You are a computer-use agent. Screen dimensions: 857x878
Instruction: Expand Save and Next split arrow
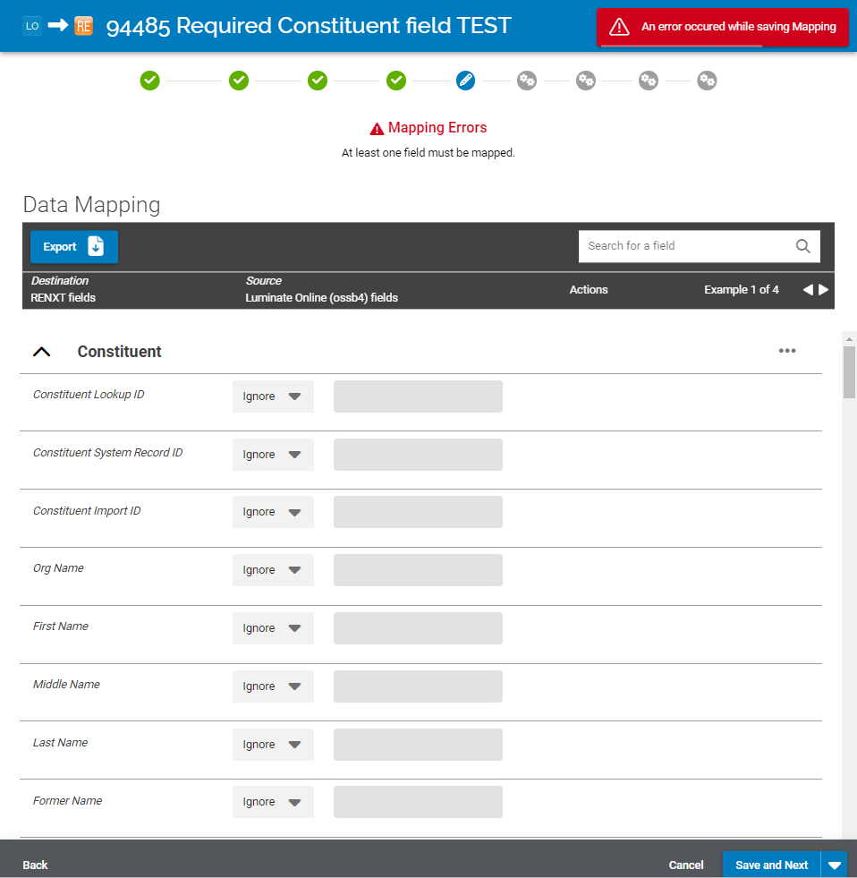click(835, 865)
